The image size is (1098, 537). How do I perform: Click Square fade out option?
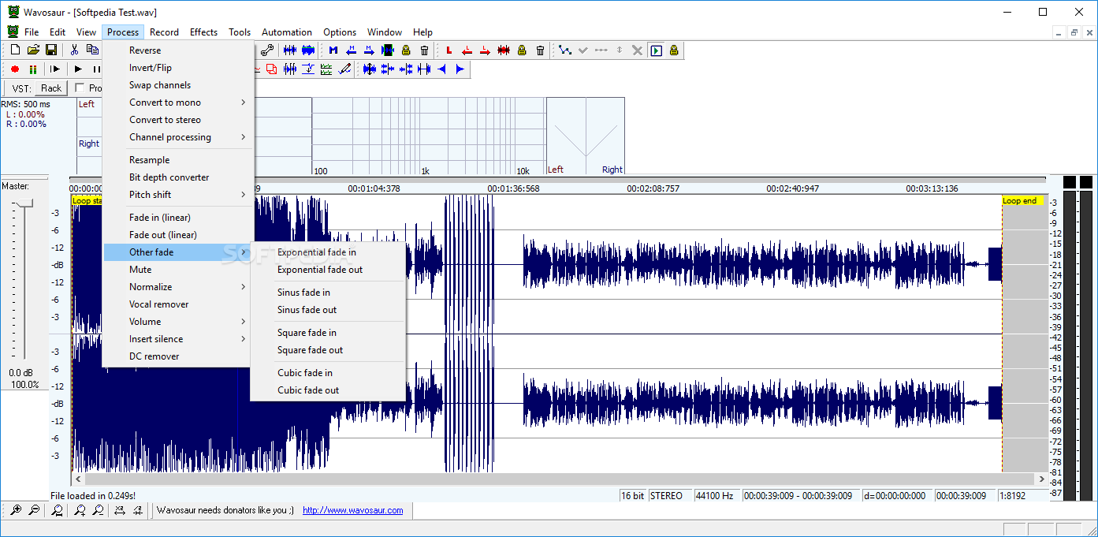(x=328, y=350)
